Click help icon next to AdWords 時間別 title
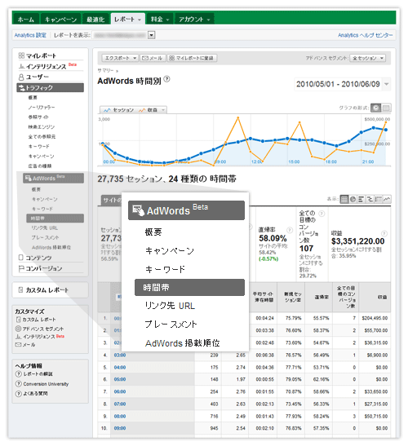 (x=167, y=79)
